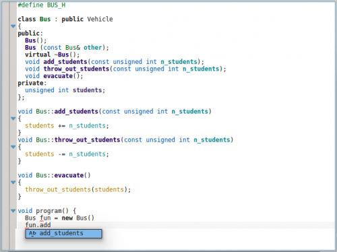The height and width of the screenshot is (252, 337).
Task: Click 'students += n_students;' statement
Action: click(67, 125)
